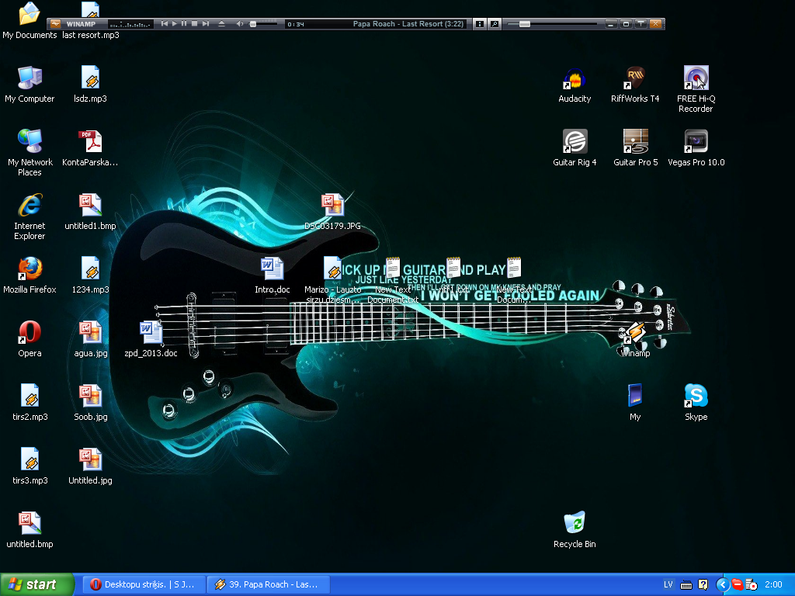The height and width of the screenshot is (596, 795).
Task: Skip to next track in Winamp
Action: [205, 24]
